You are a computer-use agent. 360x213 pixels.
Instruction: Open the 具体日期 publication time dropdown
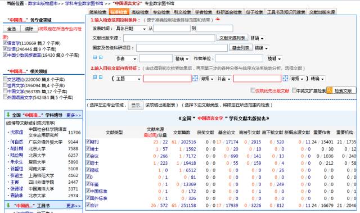[130, 29]
